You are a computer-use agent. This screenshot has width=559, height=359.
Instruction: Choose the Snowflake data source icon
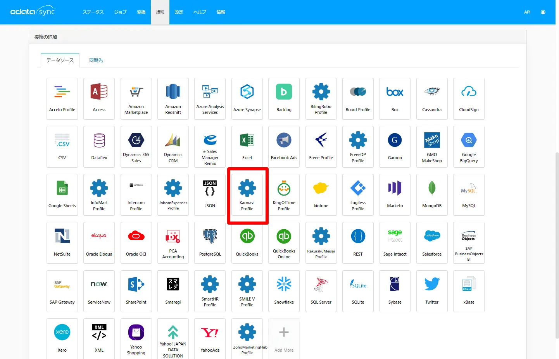[x=284, y=291]
